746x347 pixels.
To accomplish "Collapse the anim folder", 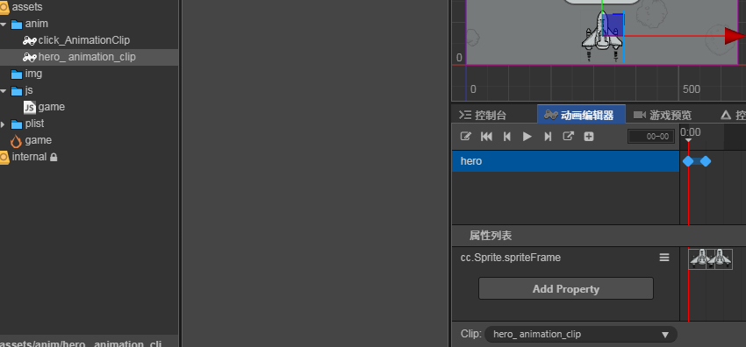I will point(4,24).
